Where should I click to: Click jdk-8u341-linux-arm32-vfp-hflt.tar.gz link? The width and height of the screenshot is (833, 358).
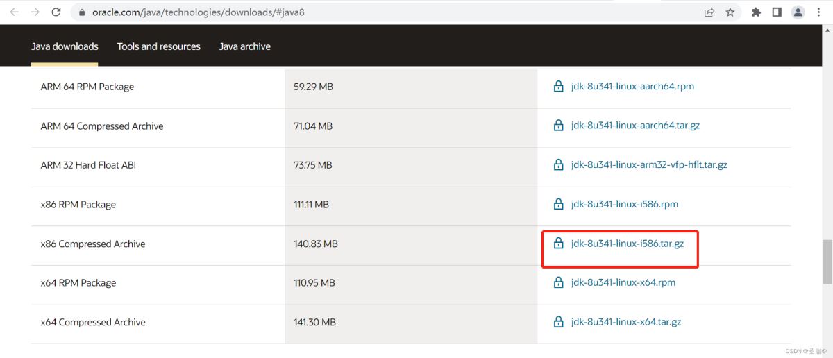[648, 165]
